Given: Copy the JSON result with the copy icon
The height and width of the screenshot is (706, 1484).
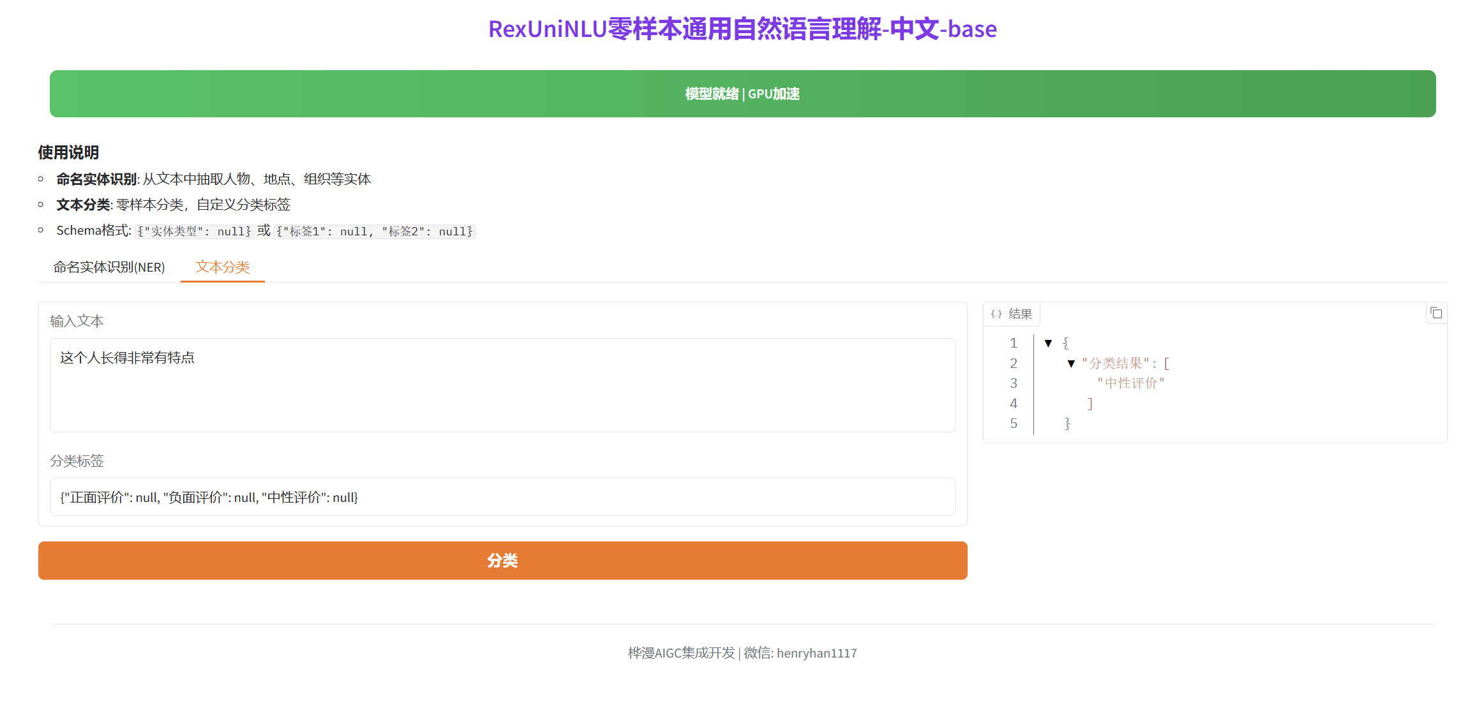Looking at the screenshot, I should (1436, 313).
